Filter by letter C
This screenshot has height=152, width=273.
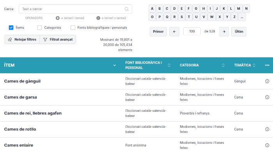167,9
